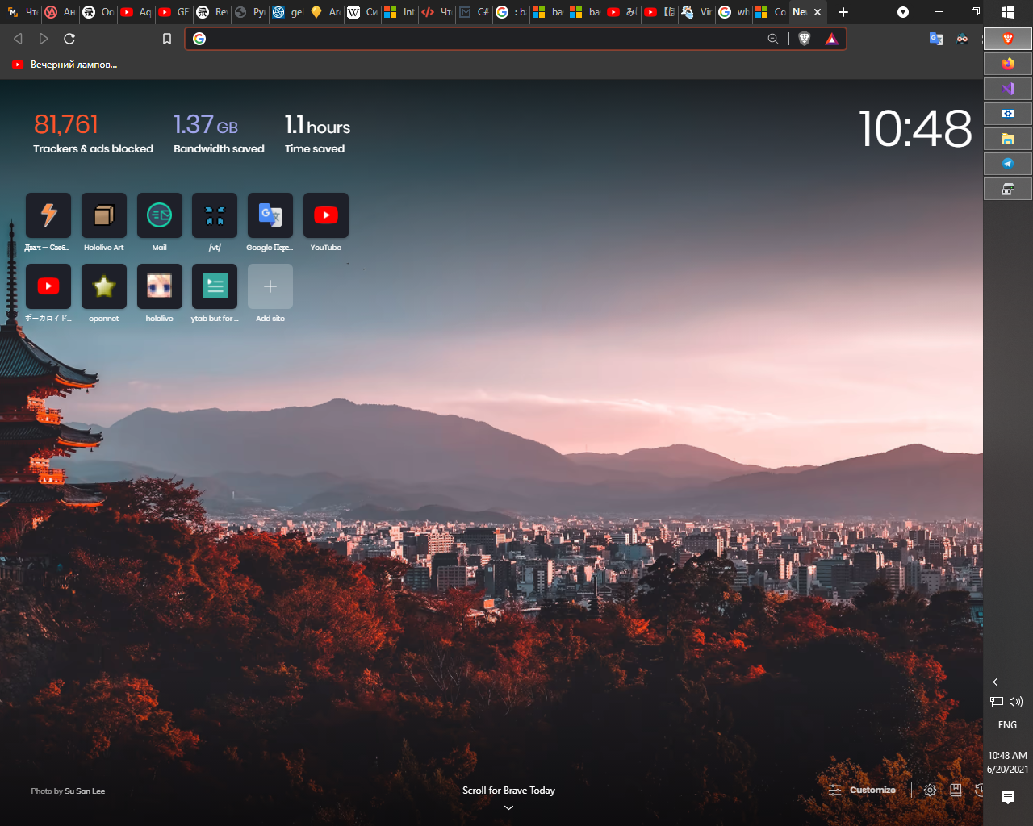Add a new top site tile
1033x826 pixels.
click(270, 286)
